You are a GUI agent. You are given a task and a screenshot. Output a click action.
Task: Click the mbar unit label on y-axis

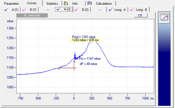(10, 21)
